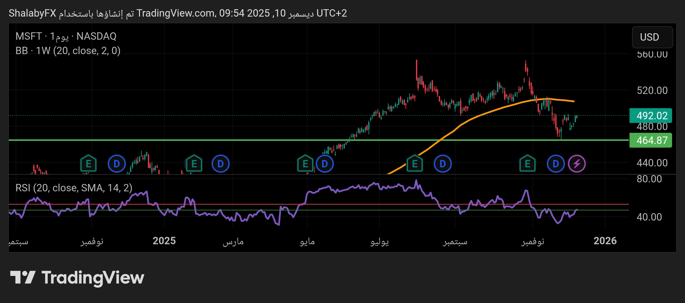
Task: Click the first dividend D marker, November 2024
Action: (x=116, y=164)
